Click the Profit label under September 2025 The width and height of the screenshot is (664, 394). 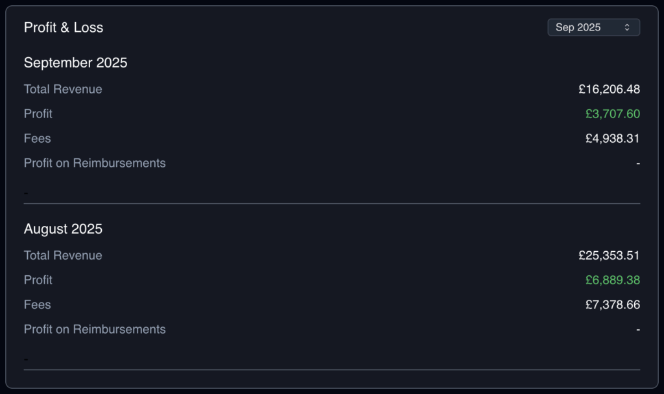(38, 114)
